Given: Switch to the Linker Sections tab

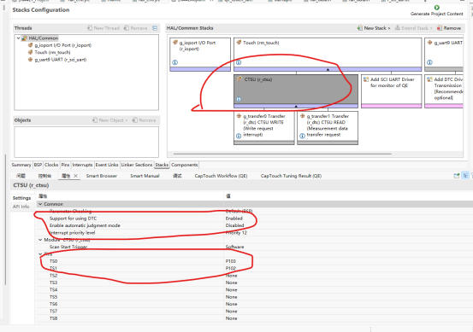Looking at the screenshot, I should point(137,165).
